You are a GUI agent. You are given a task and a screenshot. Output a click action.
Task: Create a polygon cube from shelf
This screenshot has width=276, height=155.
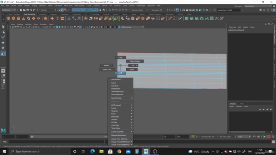(13, 19)
